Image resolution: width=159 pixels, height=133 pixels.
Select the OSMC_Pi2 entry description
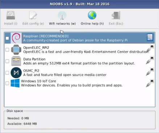[x=65, y=75]
